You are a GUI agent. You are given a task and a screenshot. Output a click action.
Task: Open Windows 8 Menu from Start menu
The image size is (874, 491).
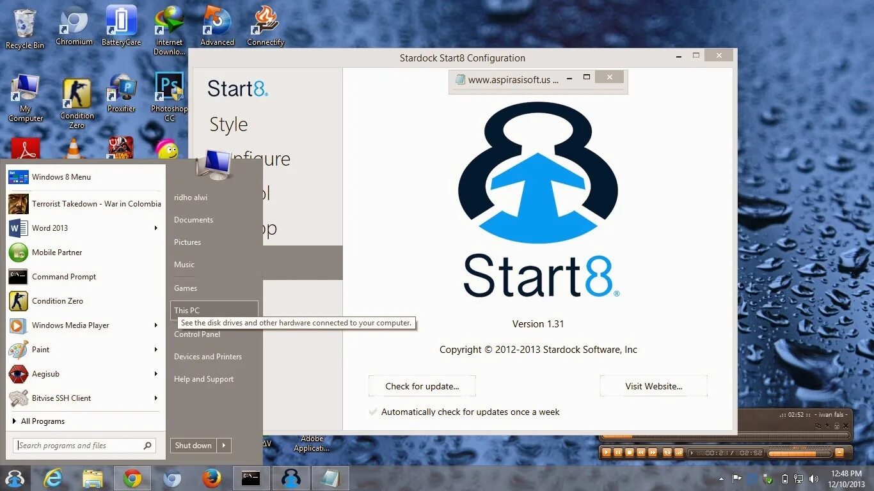coord(84,177)
